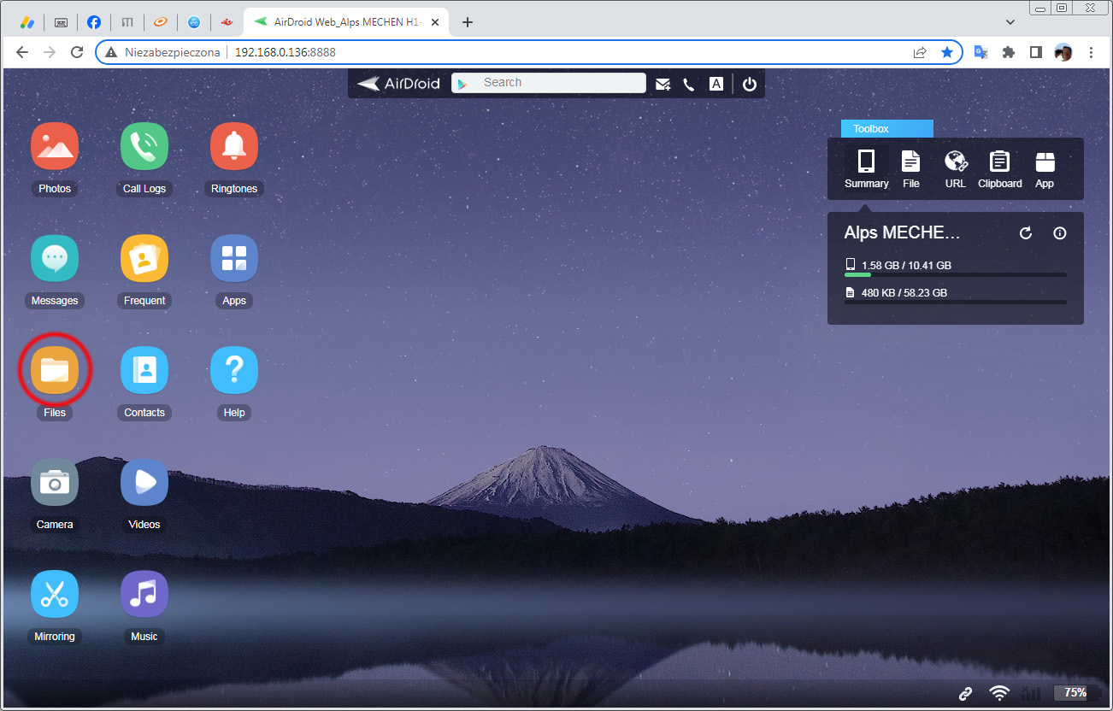
Task: Switch to the Clipboard toolbox tab
Action: pos(999,168)
